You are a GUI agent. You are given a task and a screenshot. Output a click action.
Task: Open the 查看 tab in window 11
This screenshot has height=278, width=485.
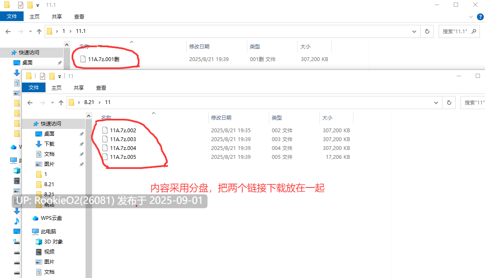pyautogui.click(x=101, y=88)
